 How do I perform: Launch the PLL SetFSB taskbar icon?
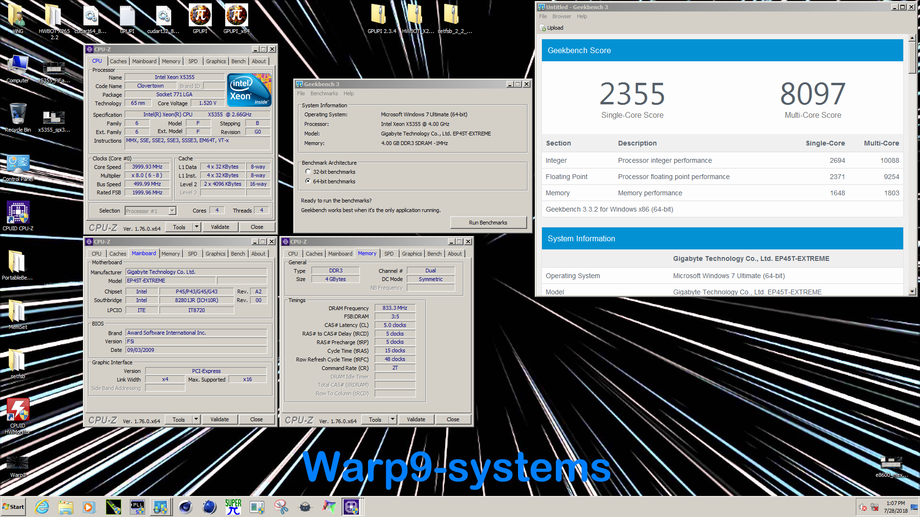(138, 507)
